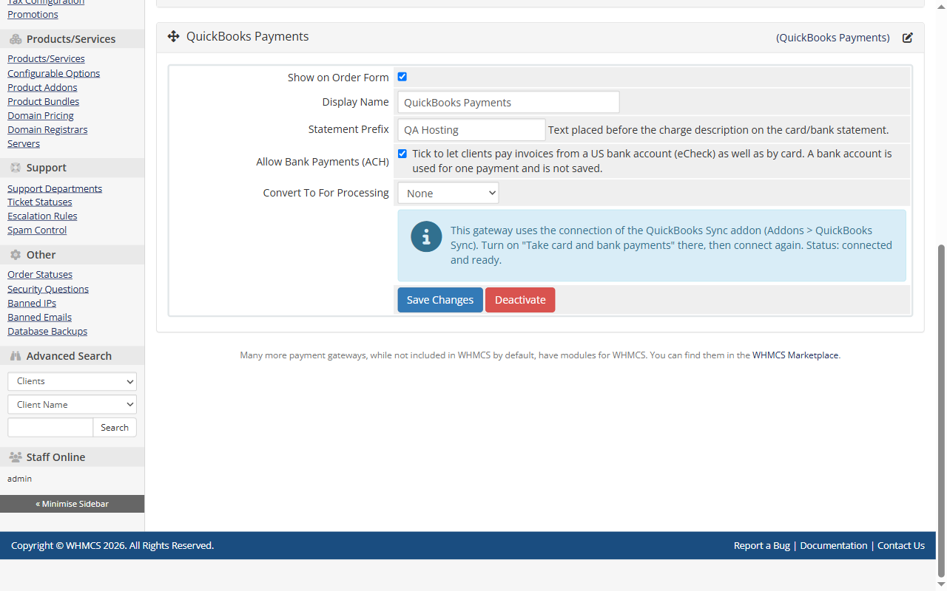
Task: Open WHMCS Marketplace link
Action: point(795,355)
